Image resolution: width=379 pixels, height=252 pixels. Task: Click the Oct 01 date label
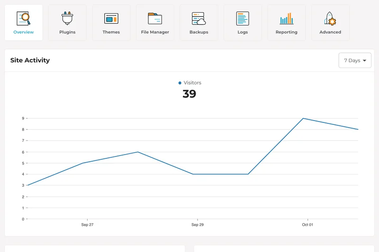tap(307, 225)
